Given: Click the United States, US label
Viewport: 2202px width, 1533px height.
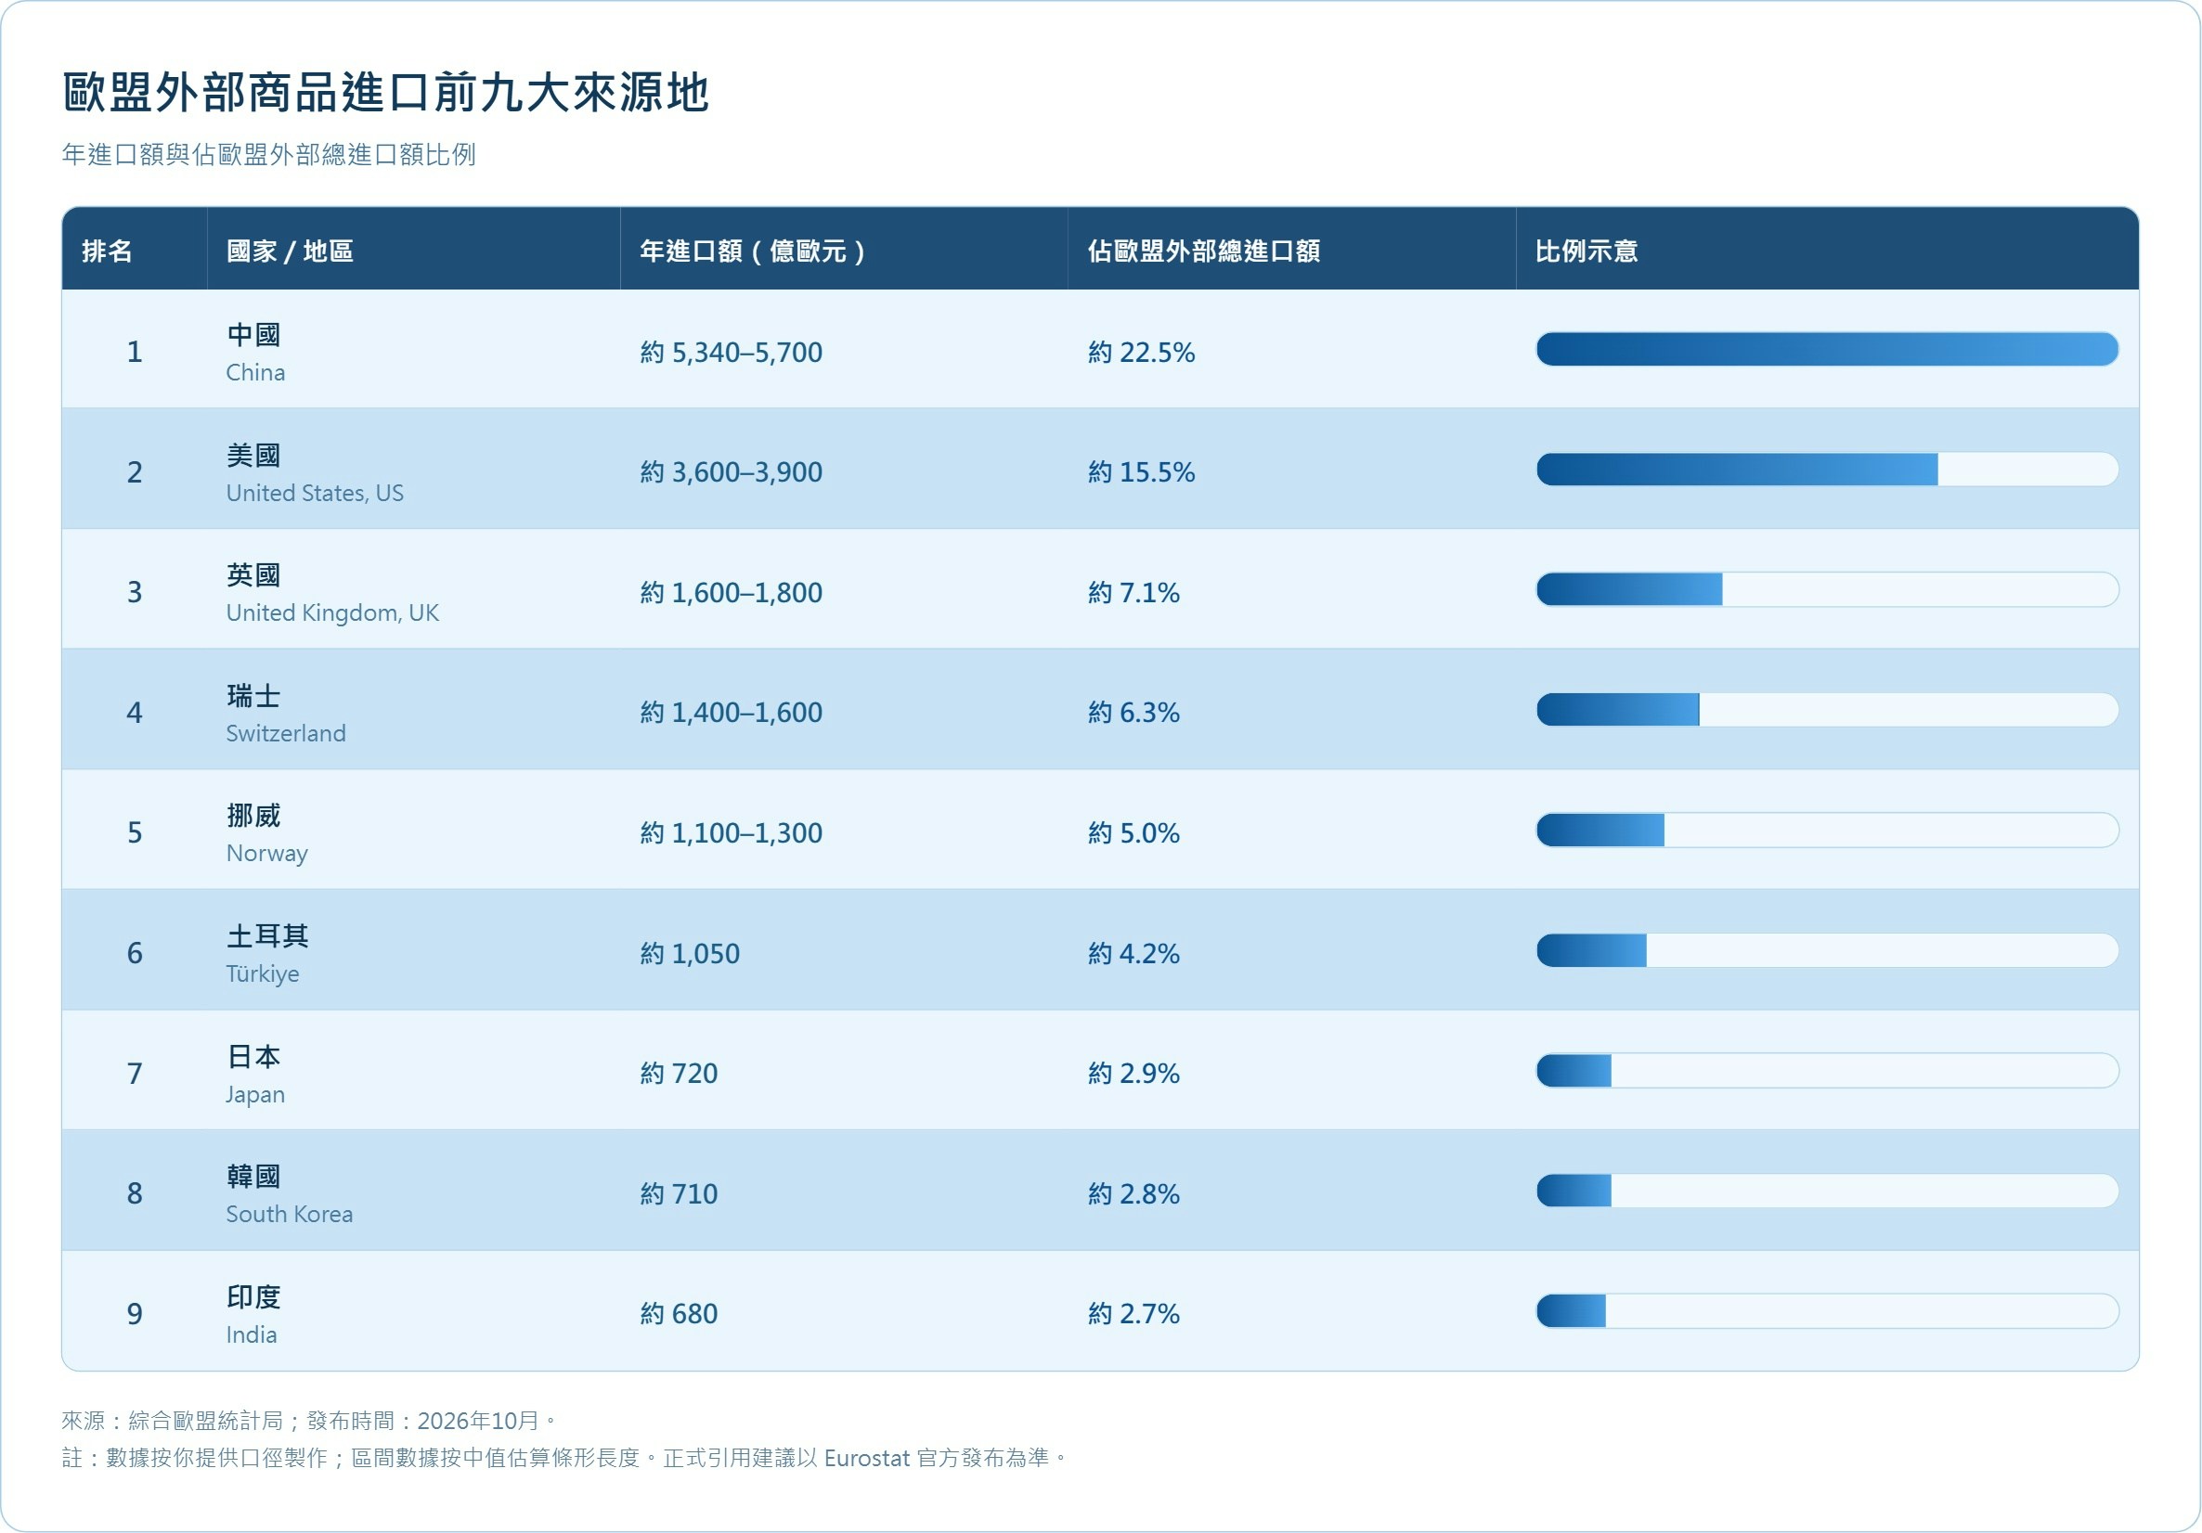Looking at the screenshot, I should (315, 493).
